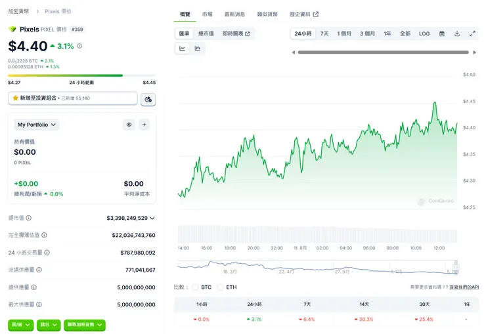486x334 pixels.
Task: Click the 24 小時範圍 price range bar
Action: pyautogui.click(x=82, y=75)
